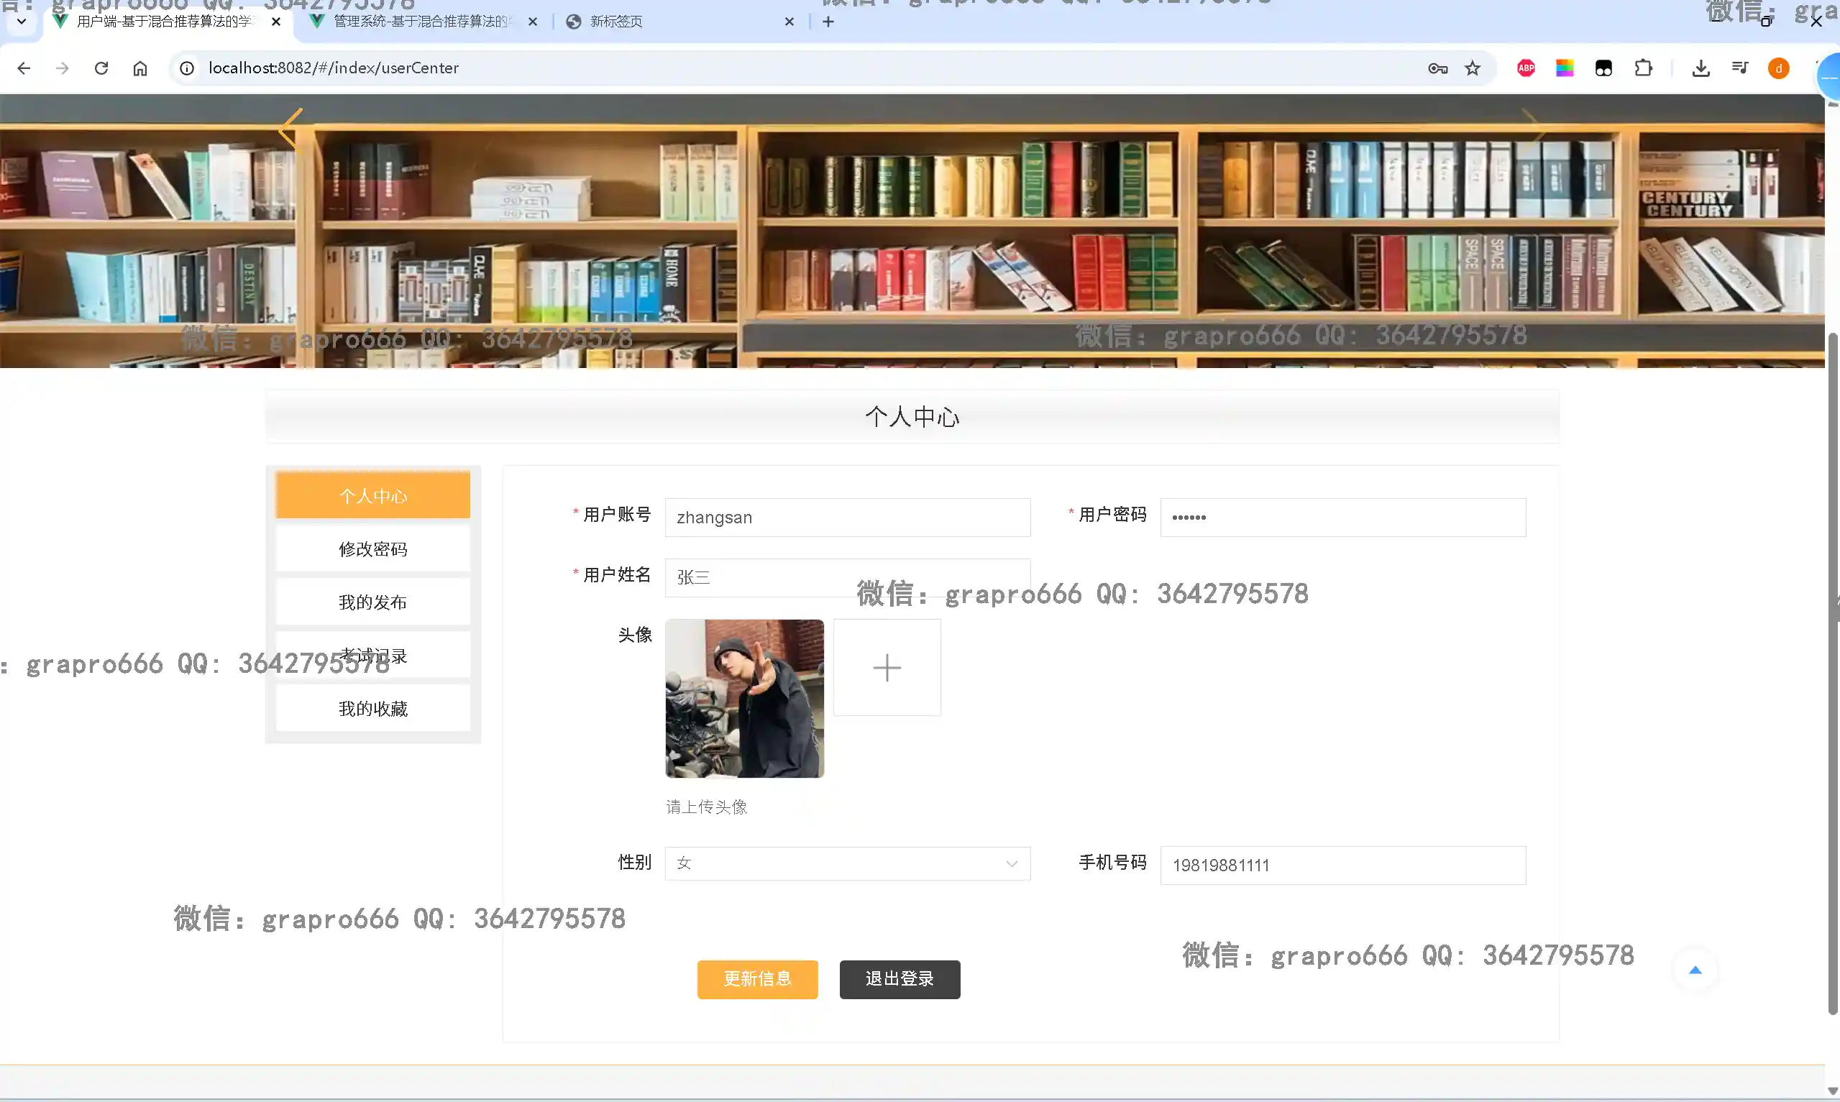This screenshot has height=1102, width=1840.
Task: Open the password key icon in address bar
Action: [x=1437, y=68]
